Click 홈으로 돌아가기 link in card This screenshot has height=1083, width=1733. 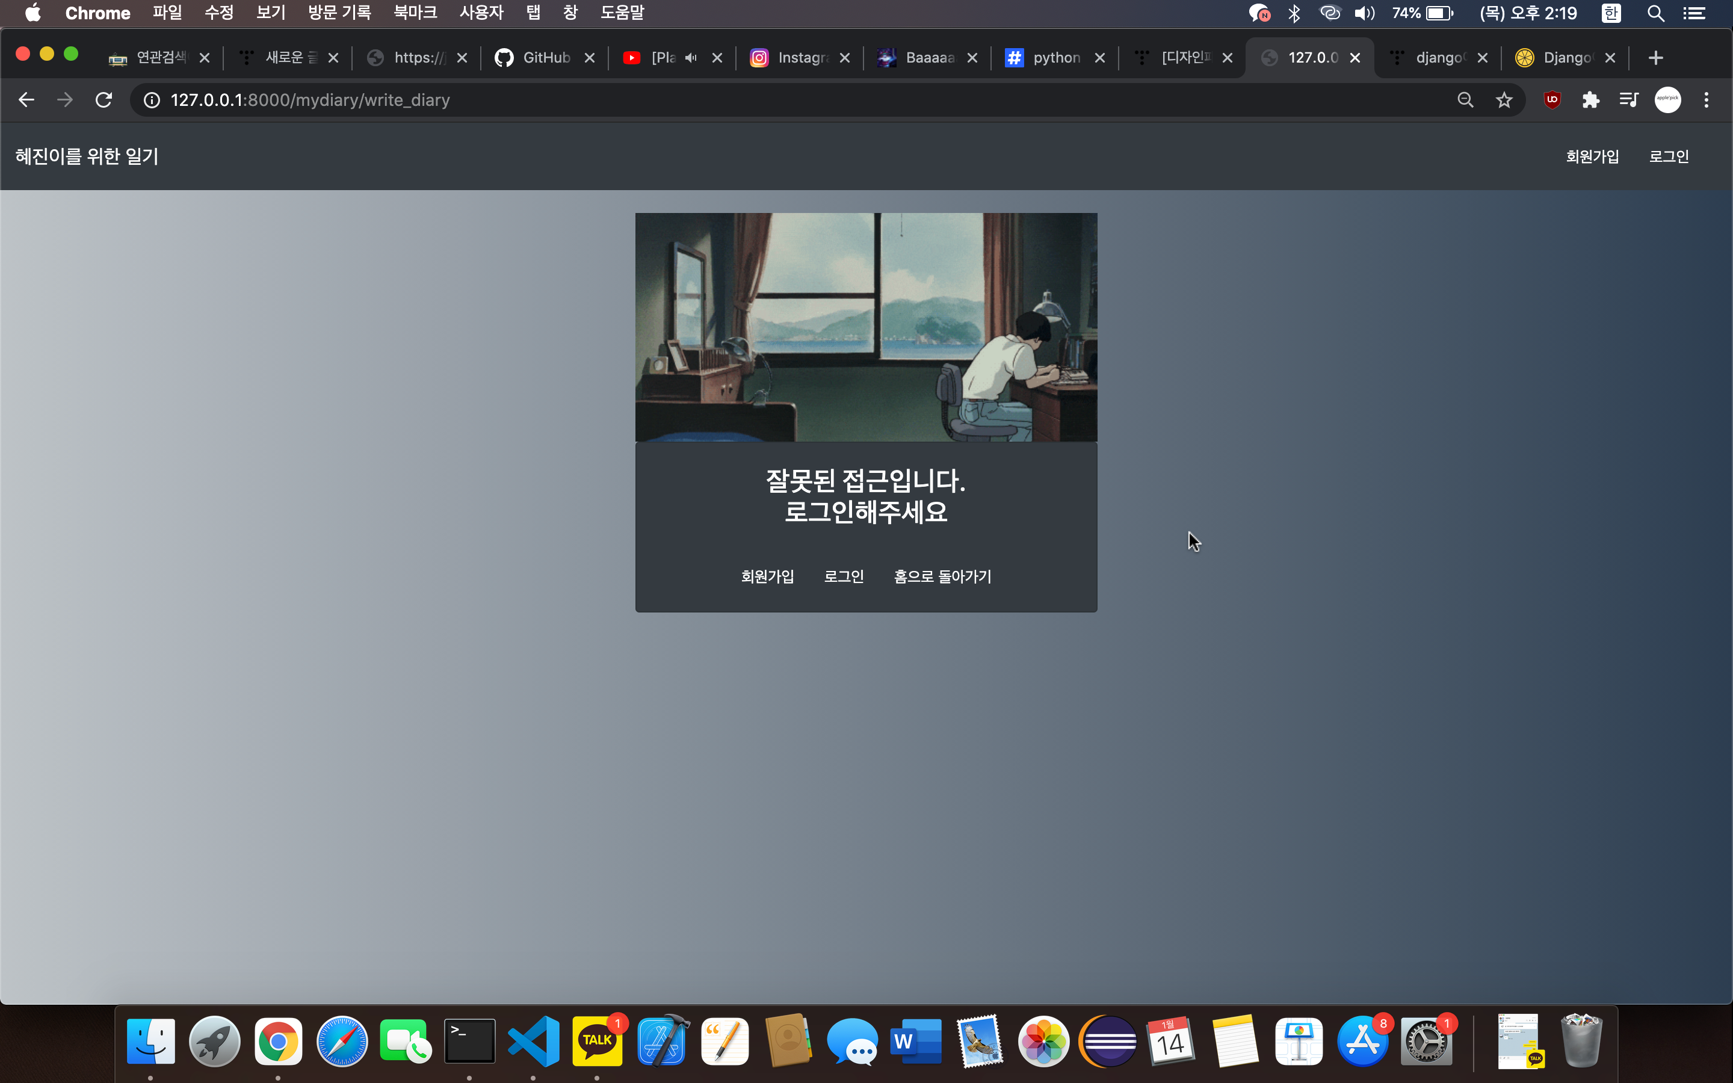point(942,576)
